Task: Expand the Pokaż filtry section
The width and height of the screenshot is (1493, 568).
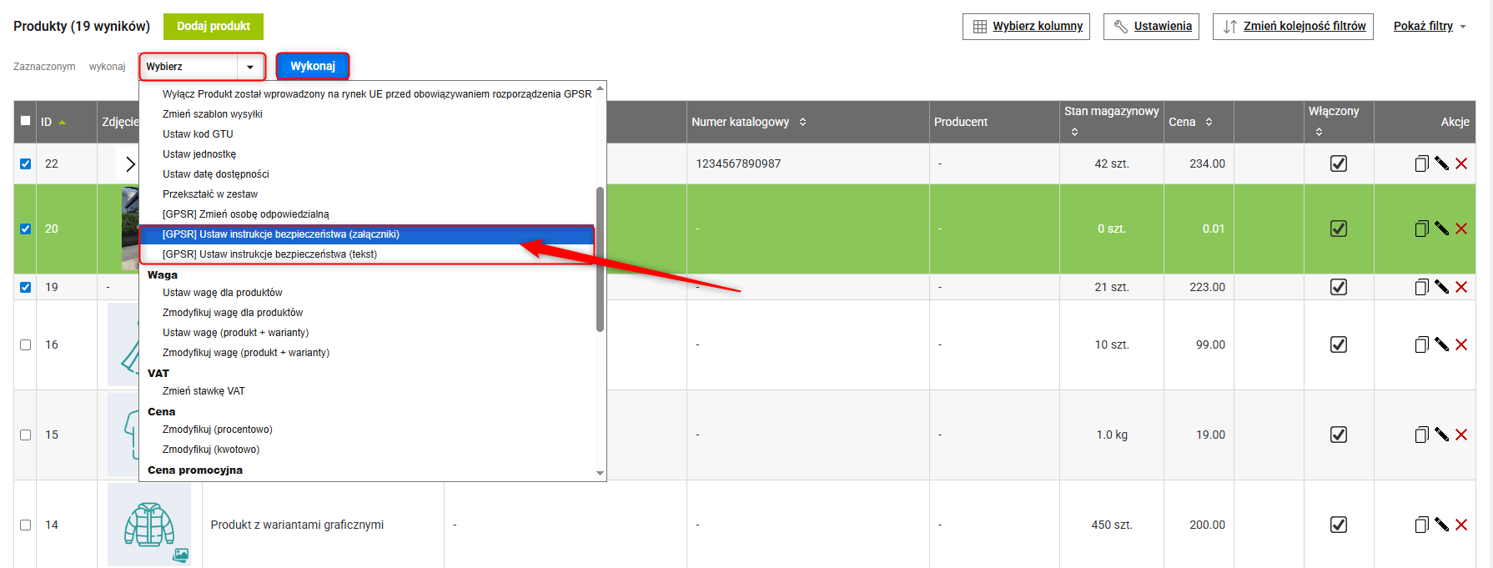Action: [x=1429, y=26]
